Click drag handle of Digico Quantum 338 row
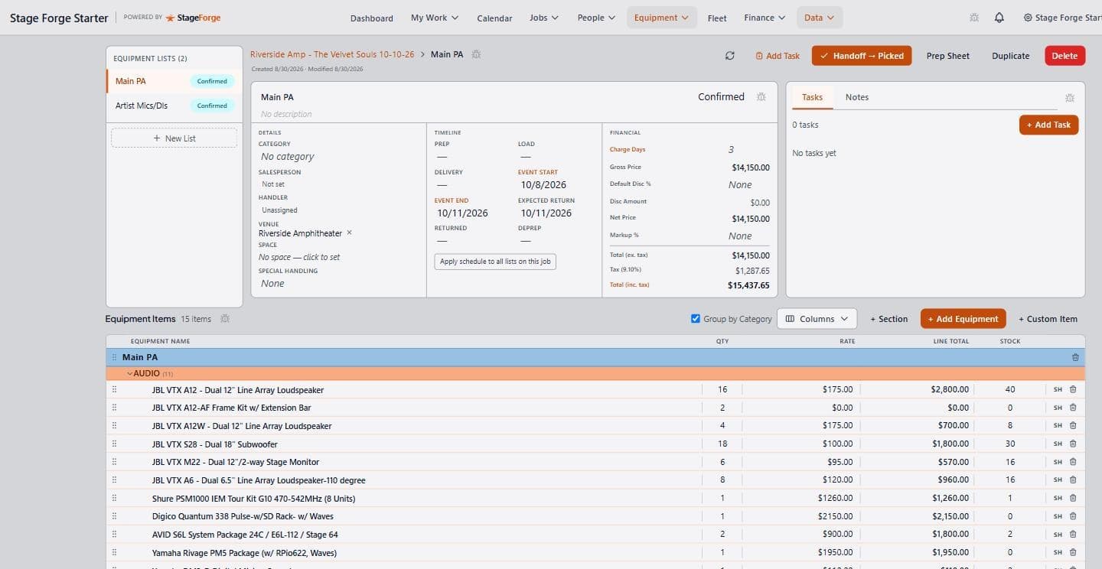Screen dimensions: 1102x569 click(114, 516)
